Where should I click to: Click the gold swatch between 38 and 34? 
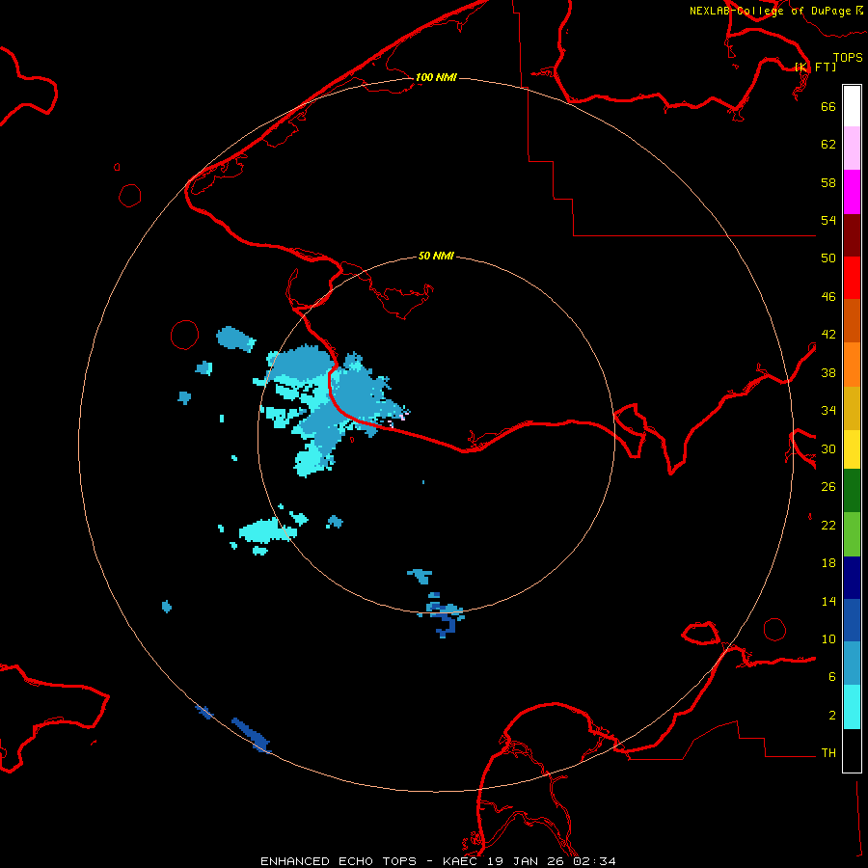coord(852,408)
